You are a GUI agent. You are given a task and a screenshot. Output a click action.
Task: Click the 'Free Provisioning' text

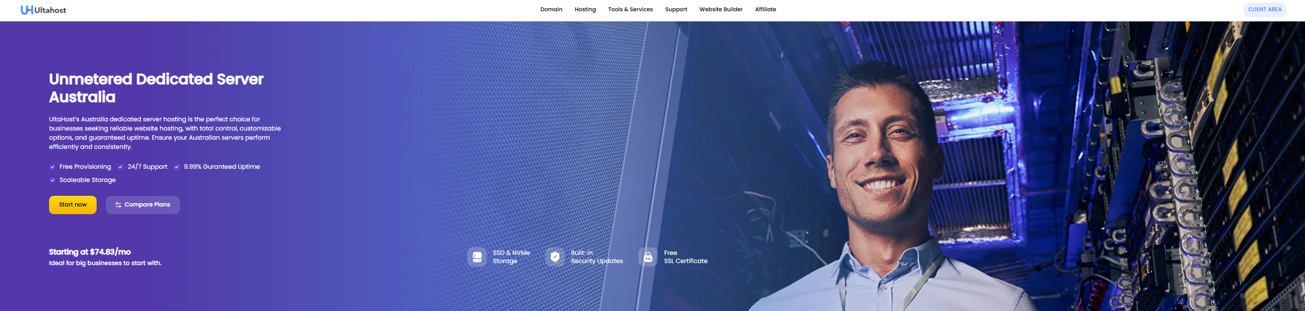(85, 167)
